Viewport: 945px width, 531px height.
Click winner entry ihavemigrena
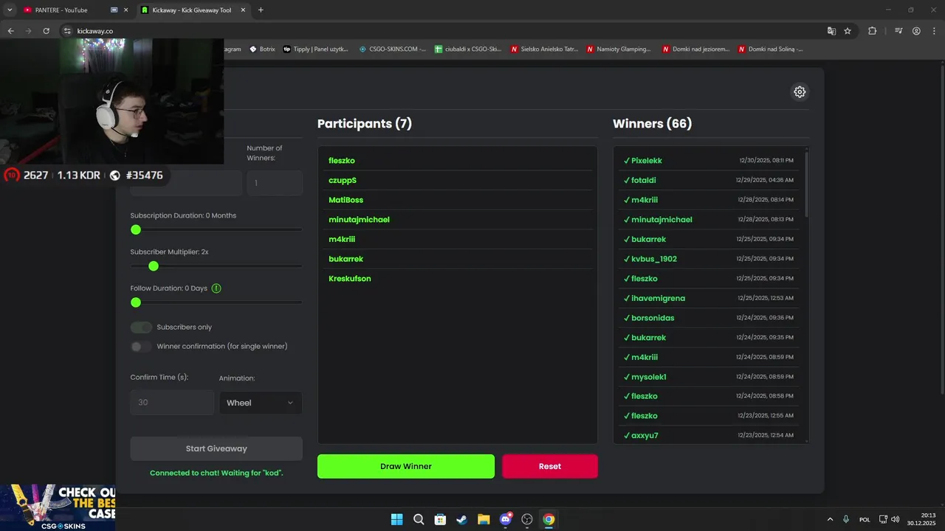click(x=709, y=298)
